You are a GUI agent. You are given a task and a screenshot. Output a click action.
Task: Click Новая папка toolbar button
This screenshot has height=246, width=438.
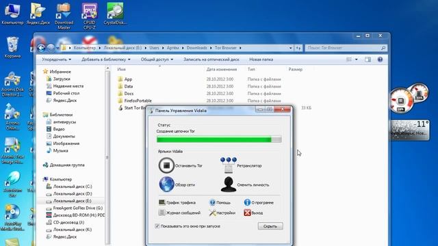click(x=261, y=59)
